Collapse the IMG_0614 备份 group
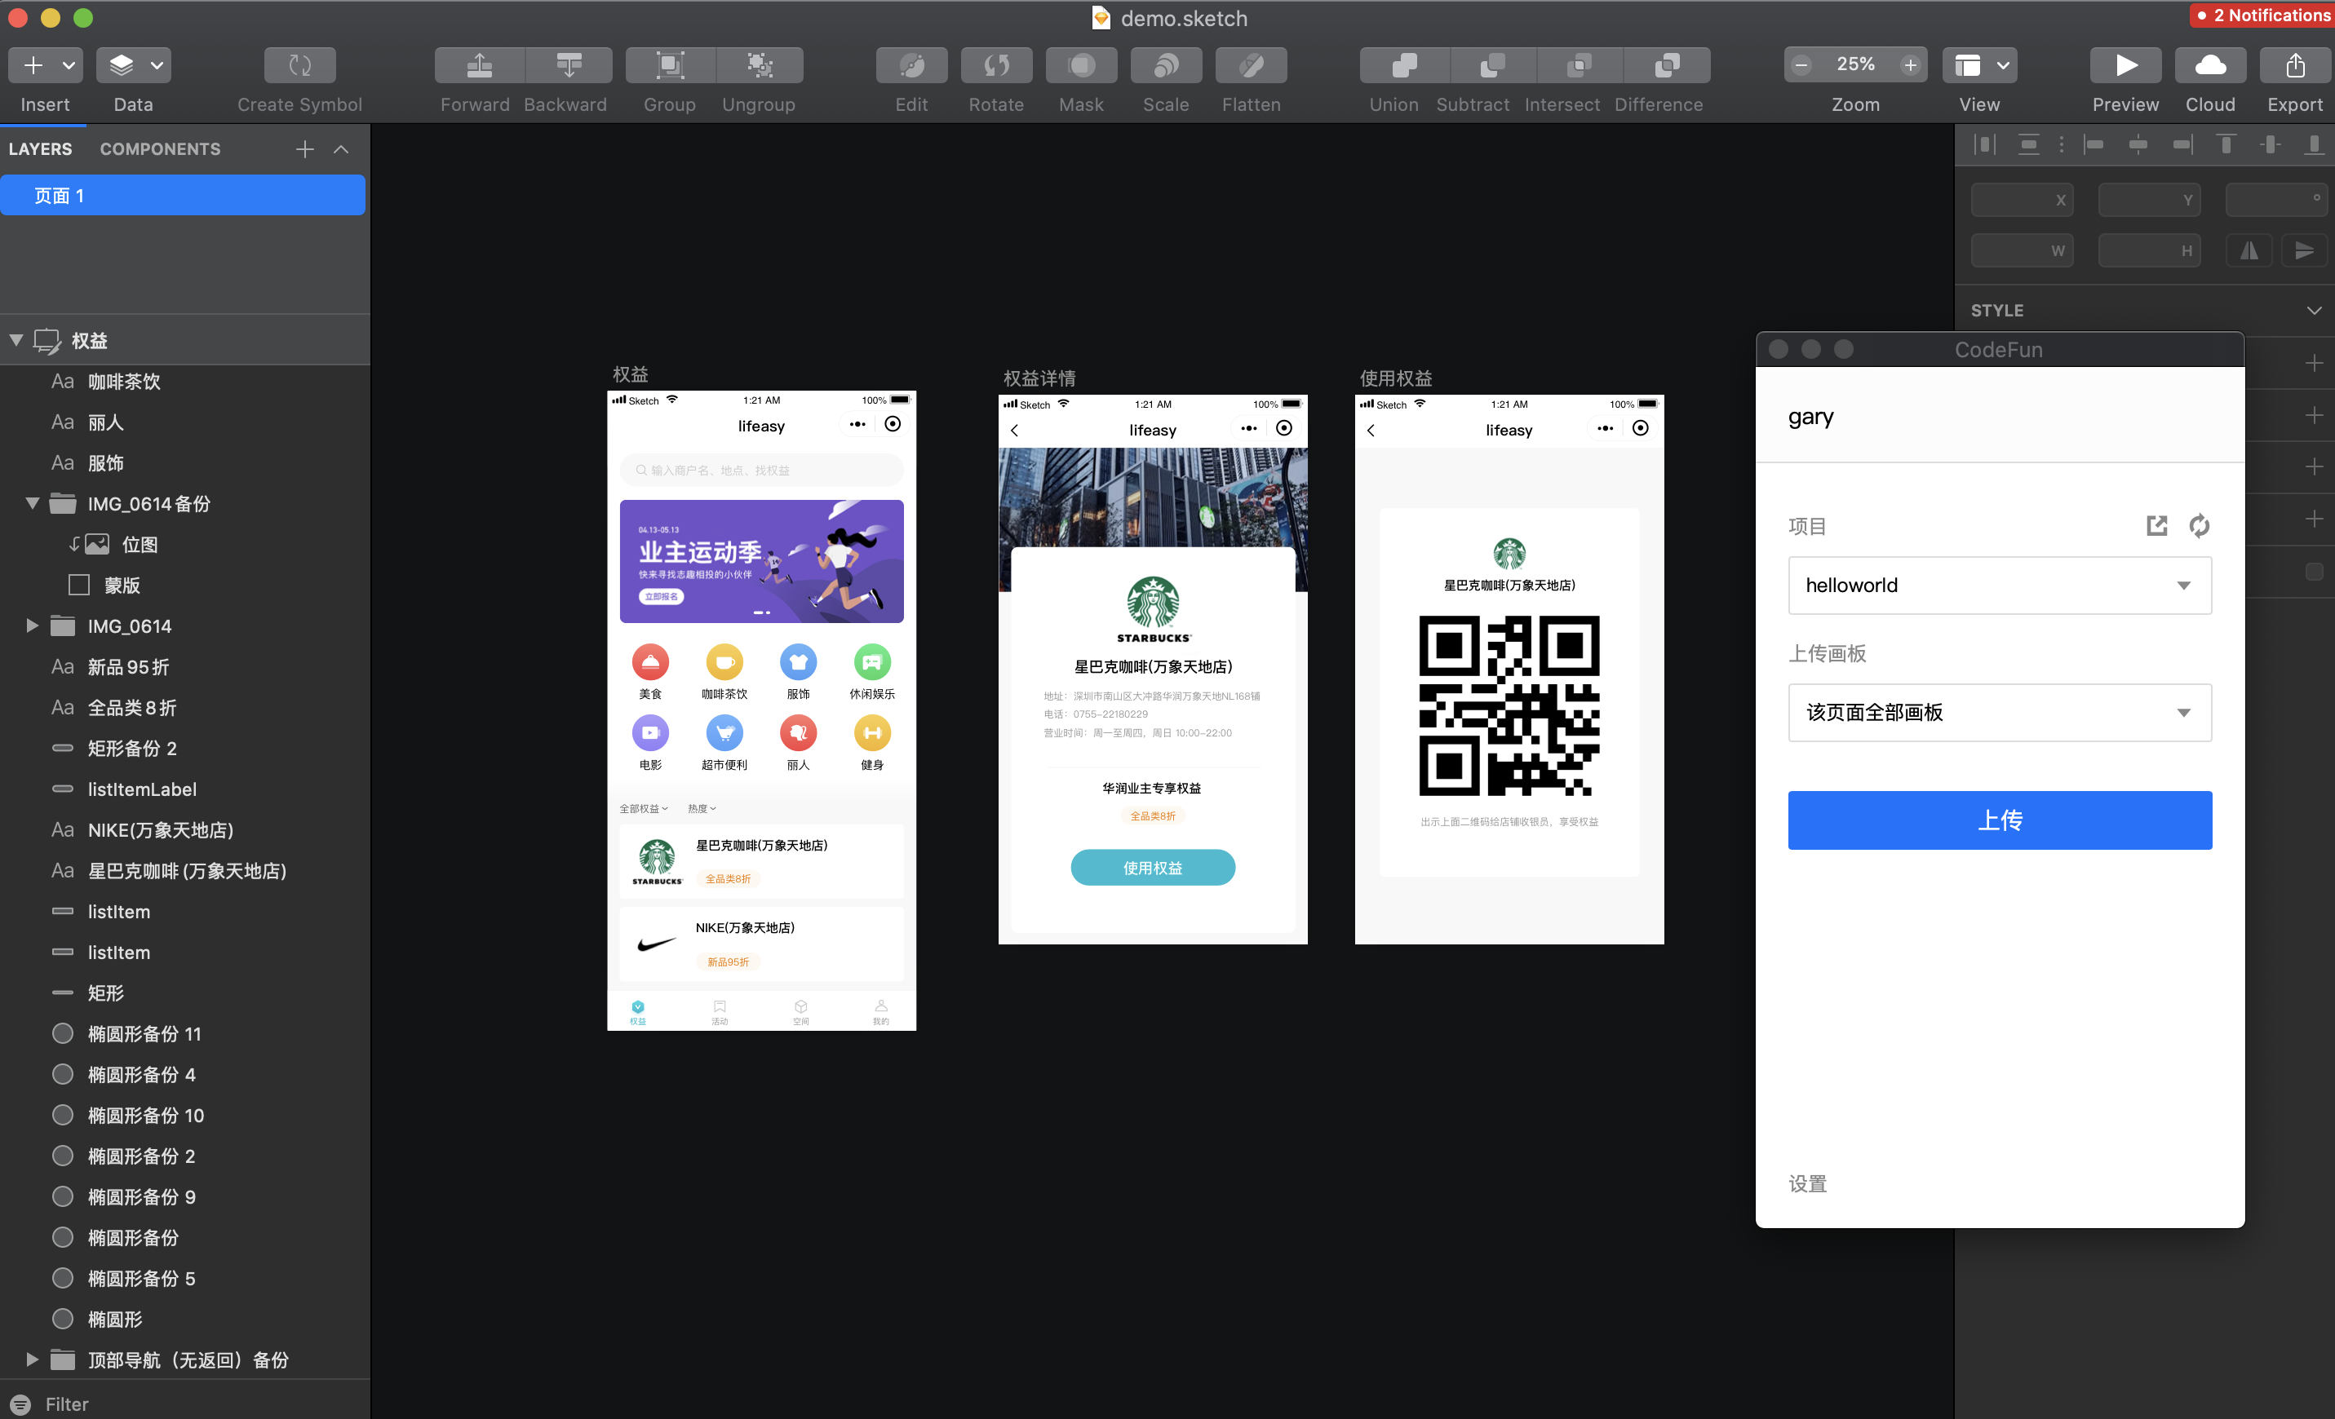 [32, 503]
